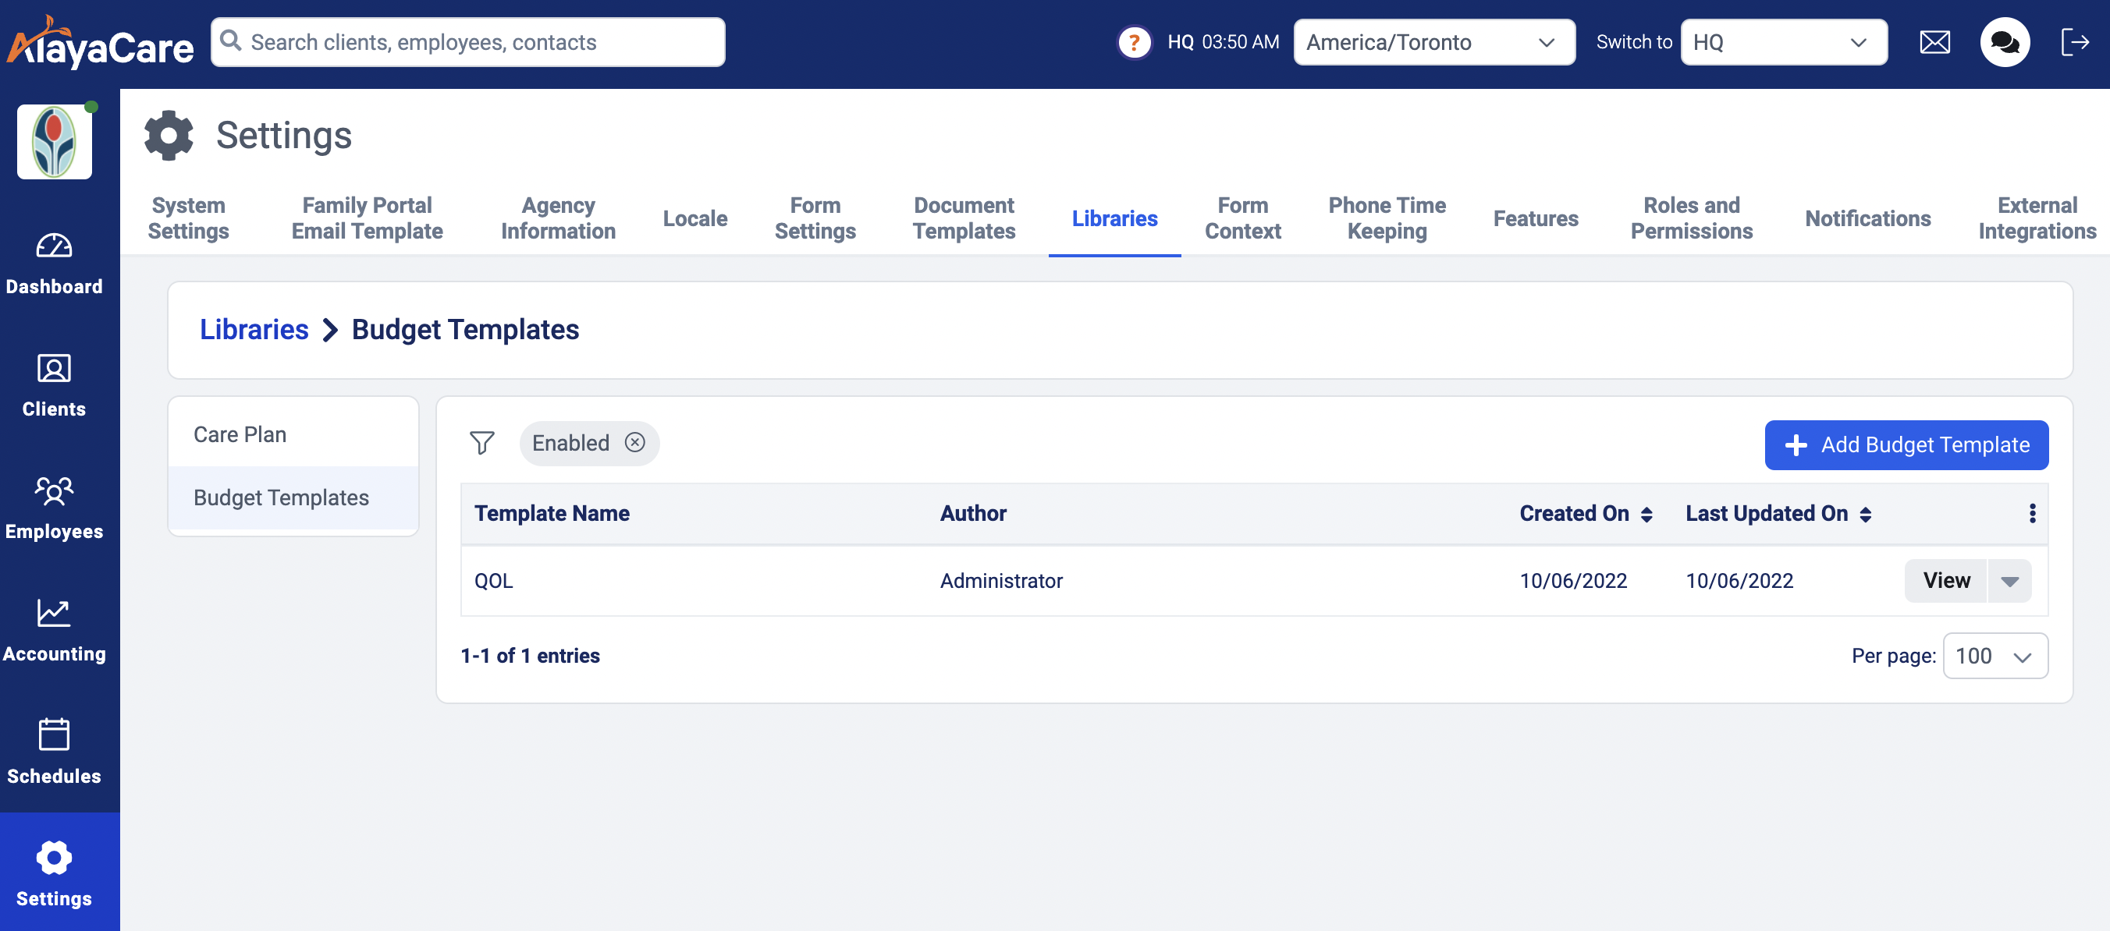This screenshot has width=2110, height=931.
Task: Open Accounting in the sidebar
Action: (x=54, y=631)
